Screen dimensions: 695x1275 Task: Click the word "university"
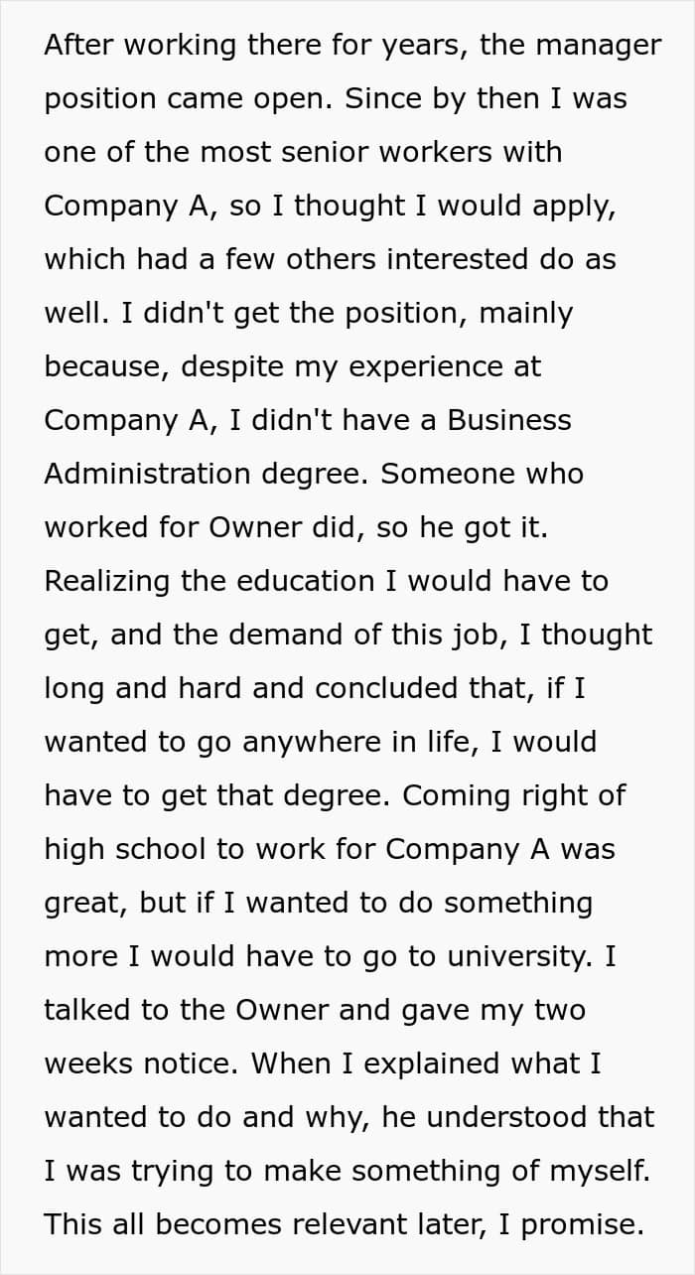click(x=513, y=956)
